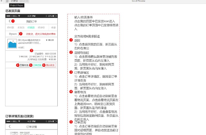This screenshot has width=206, height=135.
Task: Open the project pages hamburger menu
Action: [7, 1]
